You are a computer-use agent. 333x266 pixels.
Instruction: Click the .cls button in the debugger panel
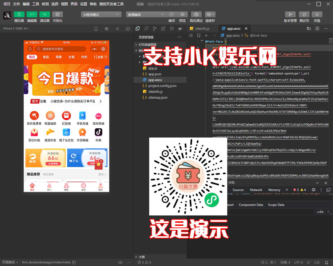pos(320,211)
